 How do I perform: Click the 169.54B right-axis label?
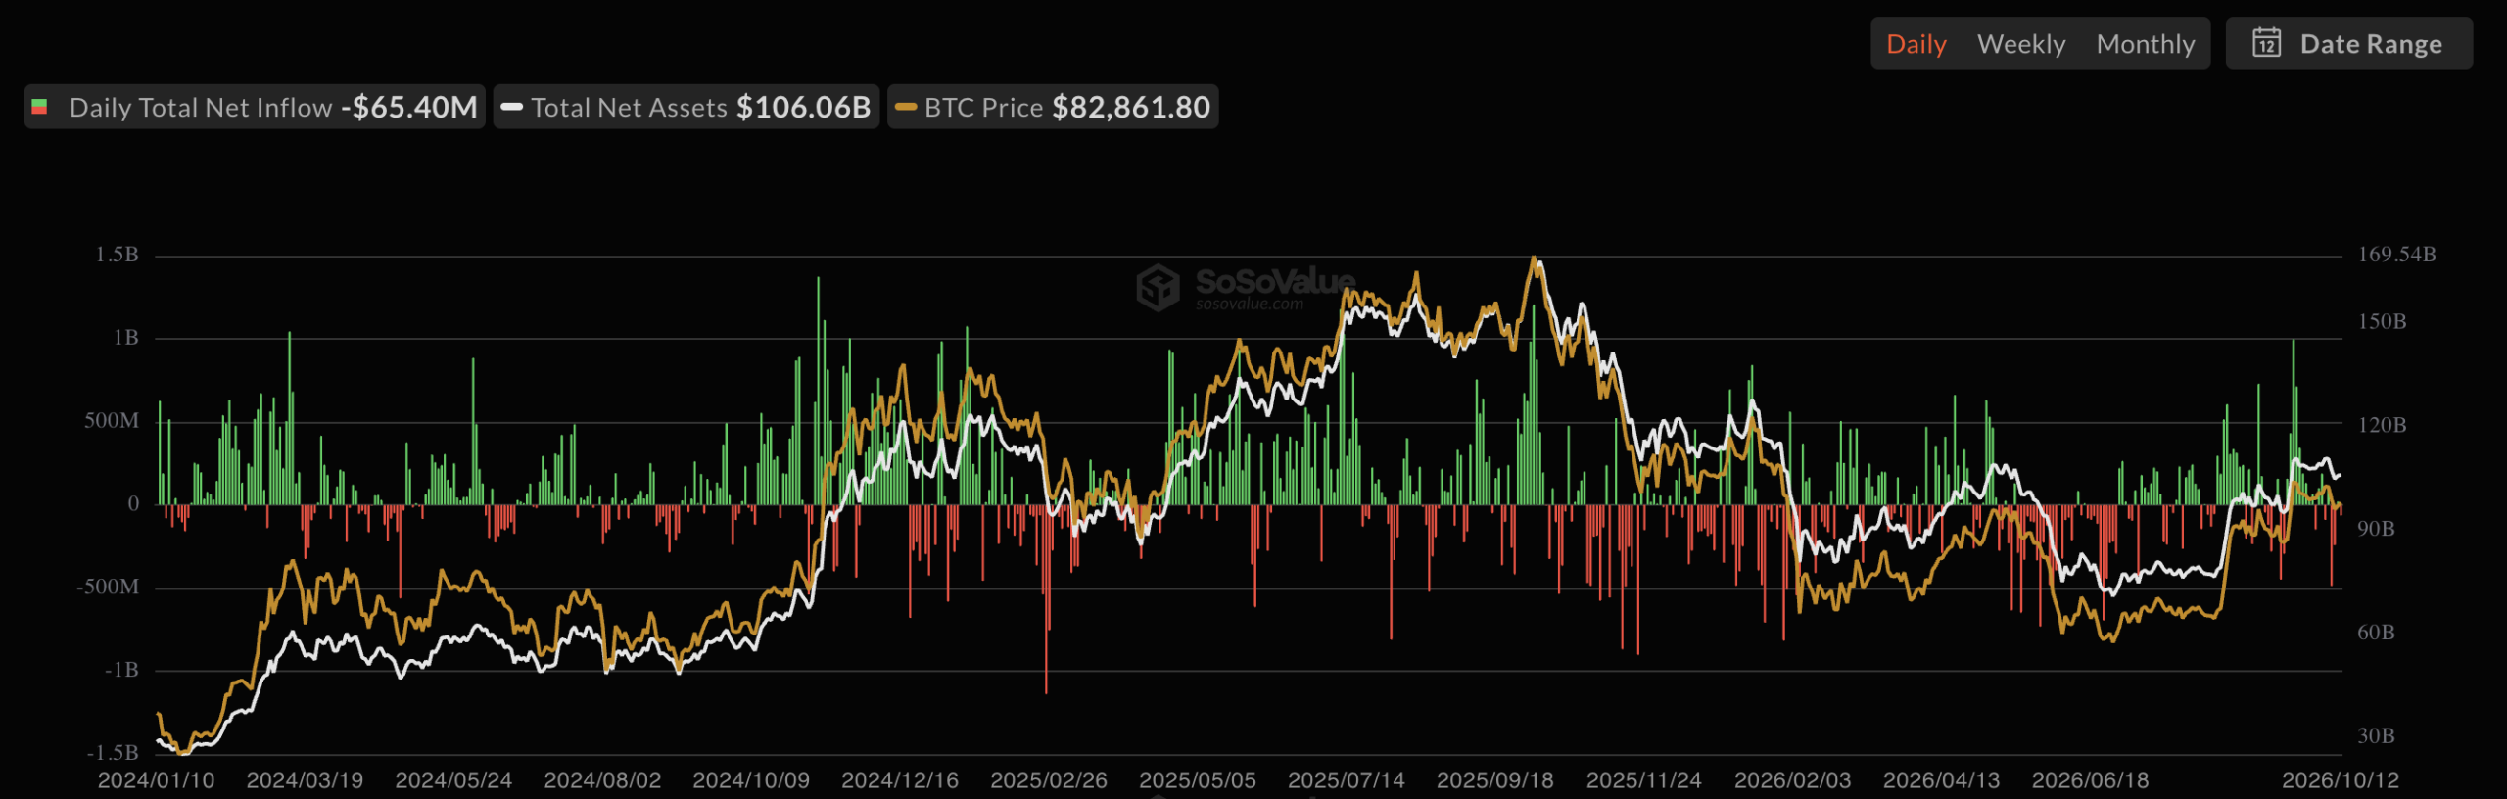pos(2396,255)
